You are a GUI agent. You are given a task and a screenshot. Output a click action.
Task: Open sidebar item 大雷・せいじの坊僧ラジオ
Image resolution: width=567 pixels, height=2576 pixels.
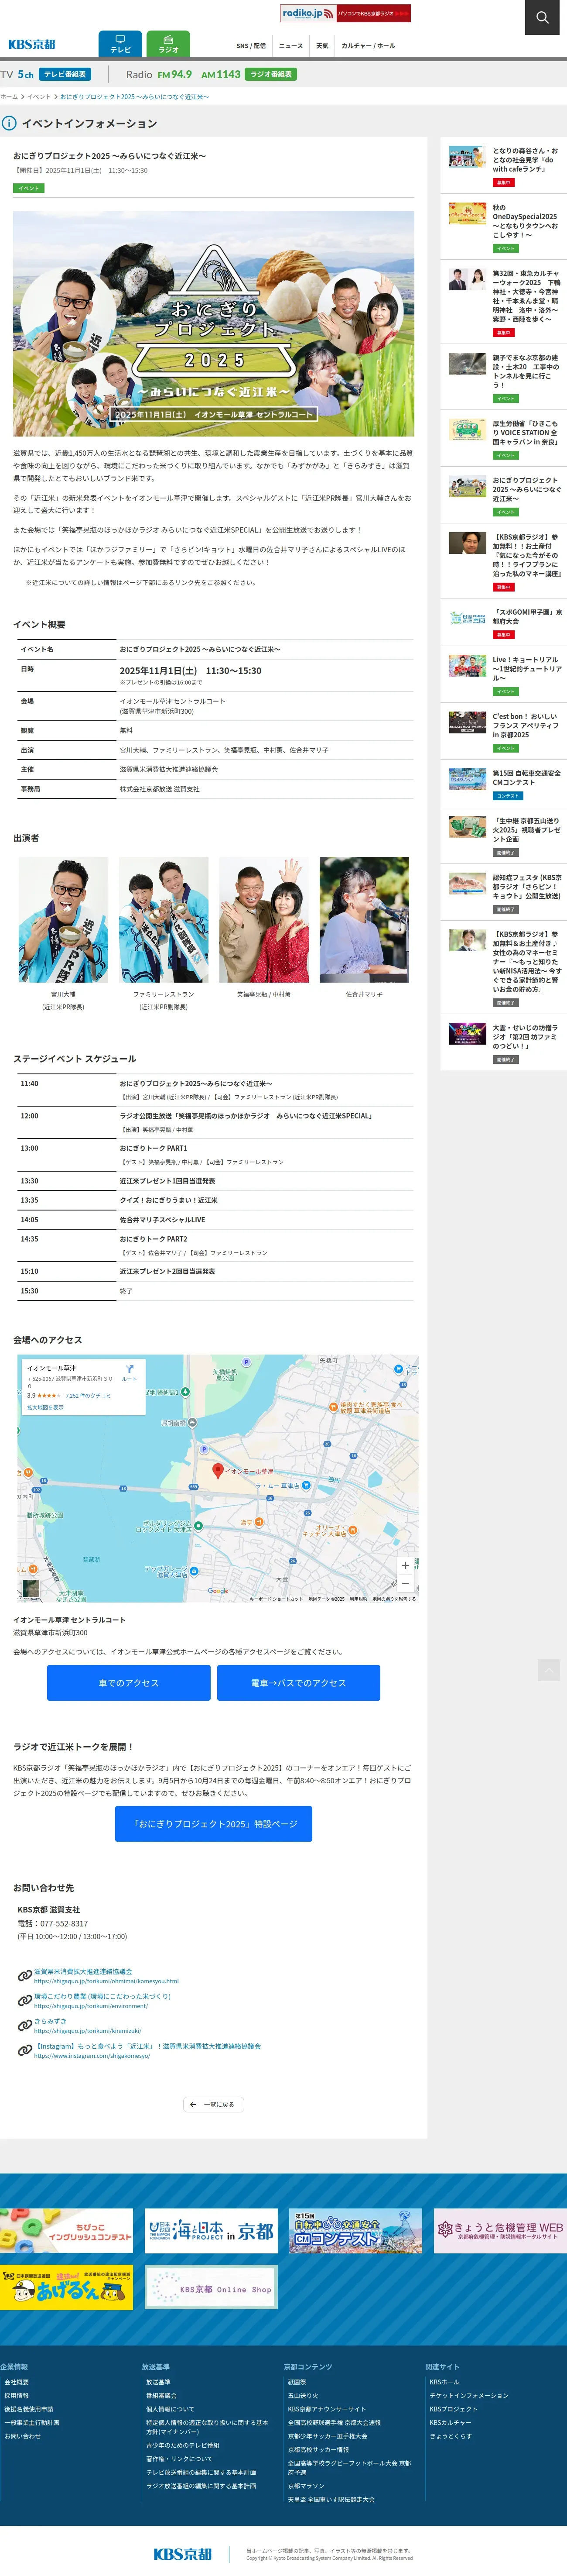(505, 1042)
